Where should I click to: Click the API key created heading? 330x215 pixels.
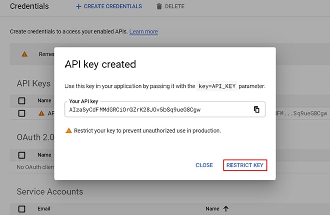click(100, 64)
